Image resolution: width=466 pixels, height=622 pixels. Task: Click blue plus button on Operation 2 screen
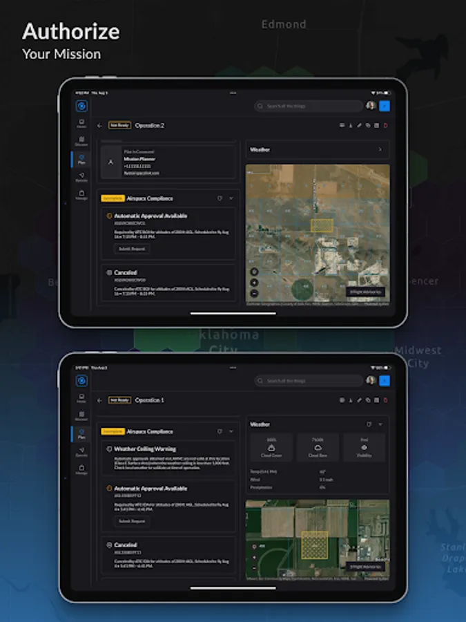[385, 106]
